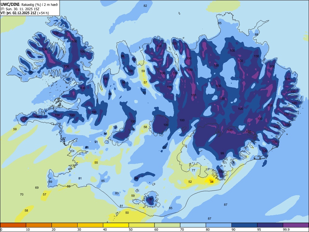Select the 30–40 amber legend band
The height and width of the screenshot is (232, 309).
coord(90,225)
